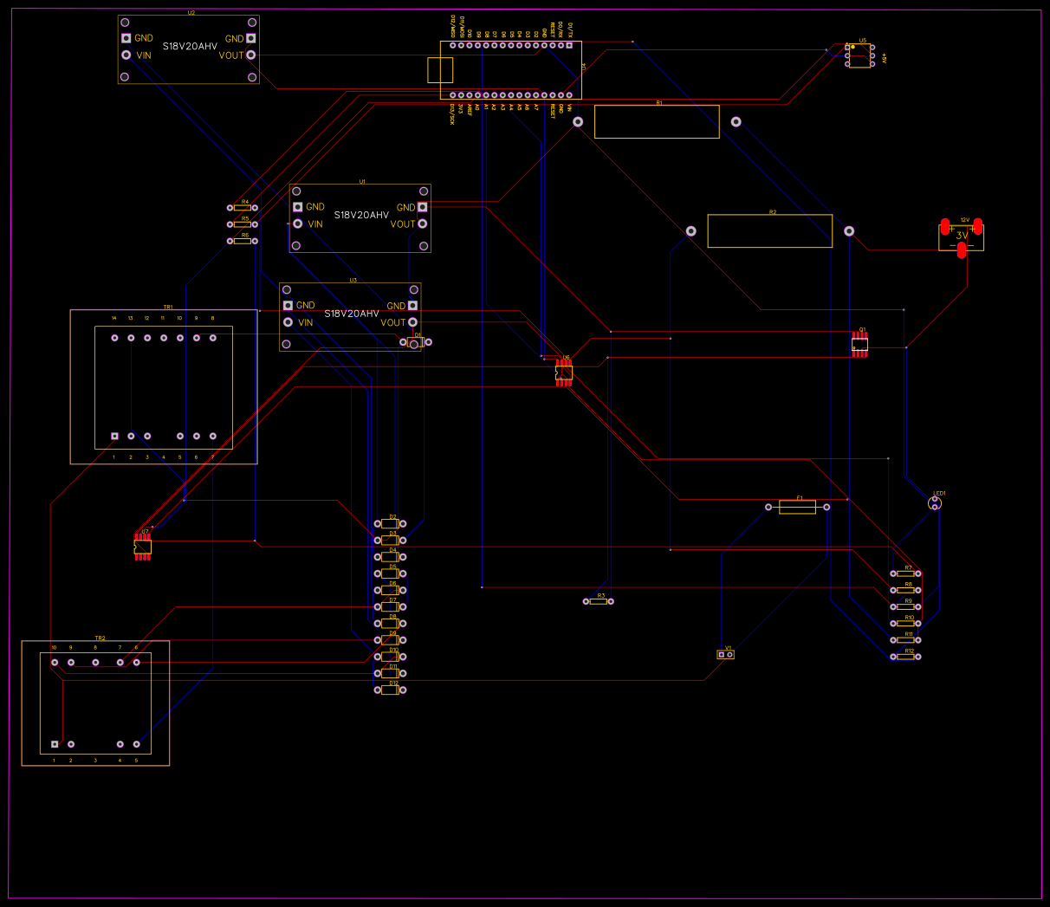Screen dimensions: 1050x907
Task: Select diode D2 in the diode column
Action: click(390, 523)
